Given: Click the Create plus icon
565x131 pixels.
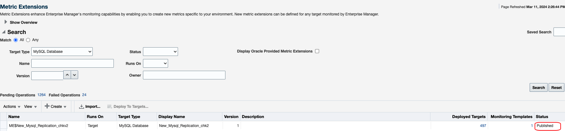Looking at the screenshot, I should pyautogui.click(x=47, y=106).
